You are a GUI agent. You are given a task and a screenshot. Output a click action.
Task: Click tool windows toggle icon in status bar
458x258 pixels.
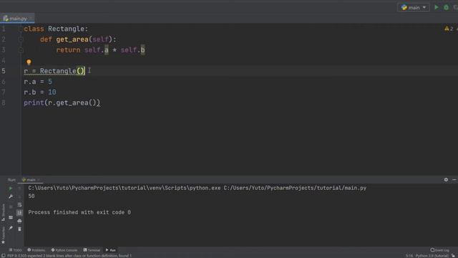click(3, 256)
